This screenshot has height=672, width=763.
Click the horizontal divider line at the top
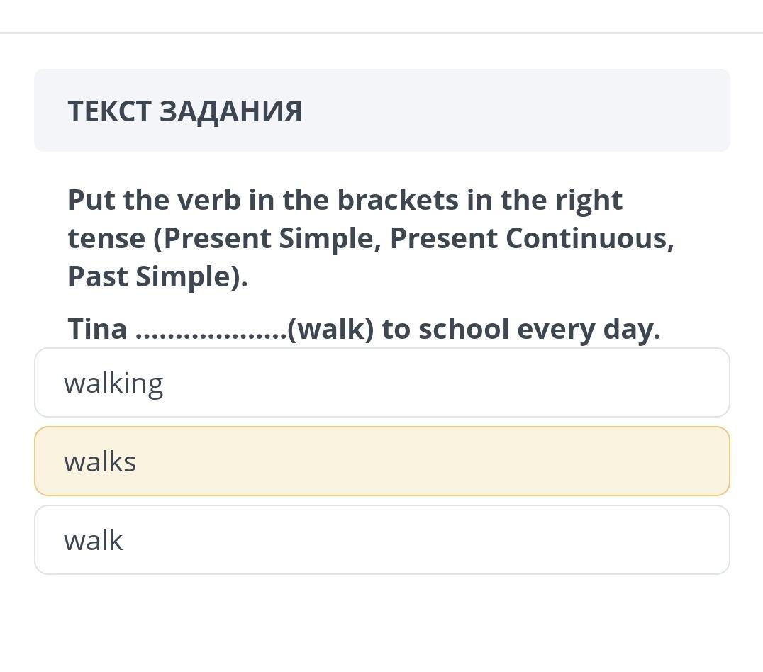[381, 33]
